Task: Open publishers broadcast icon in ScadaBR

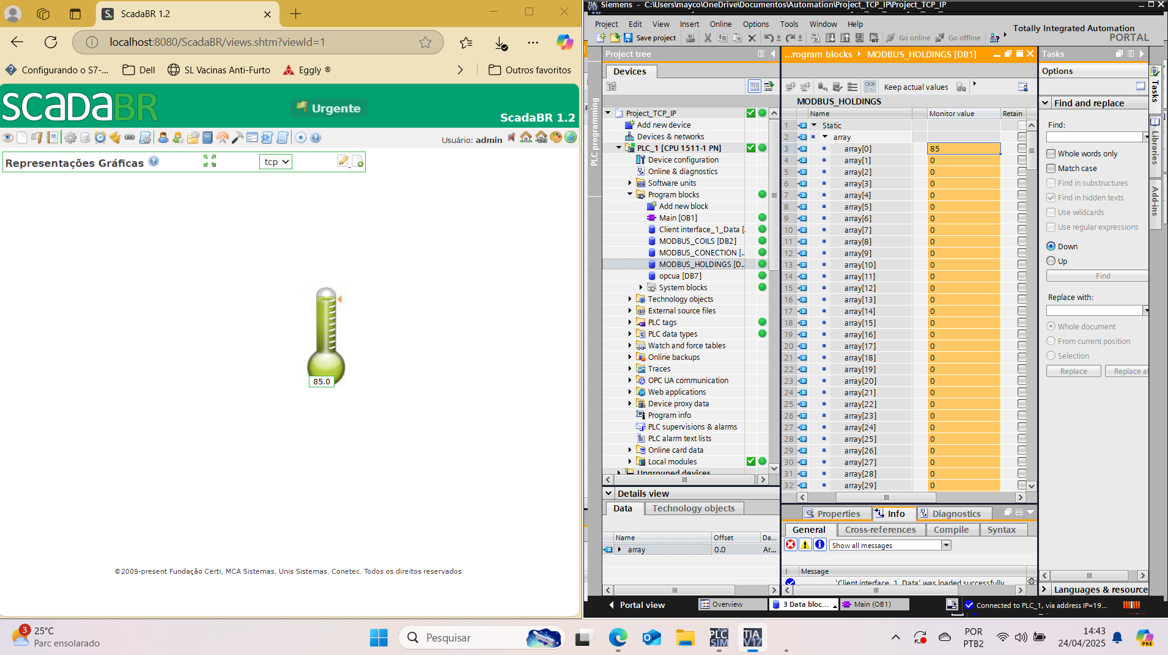Action: [223, 137]
